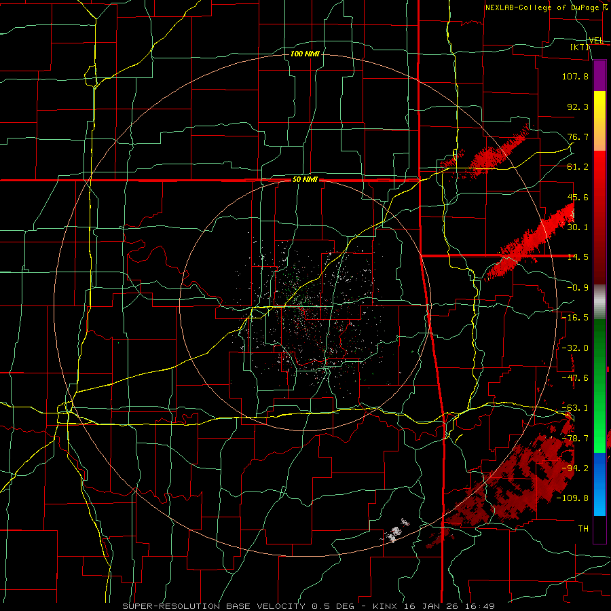Click the purple segment of the color bar

599,75
